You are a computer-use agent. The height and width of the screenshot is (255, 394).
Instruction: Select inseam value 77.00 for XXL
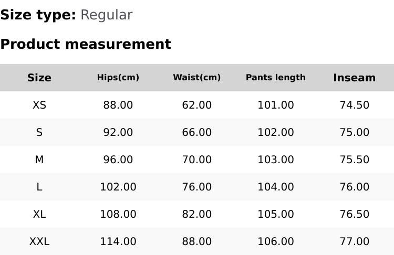pos(355,241)
